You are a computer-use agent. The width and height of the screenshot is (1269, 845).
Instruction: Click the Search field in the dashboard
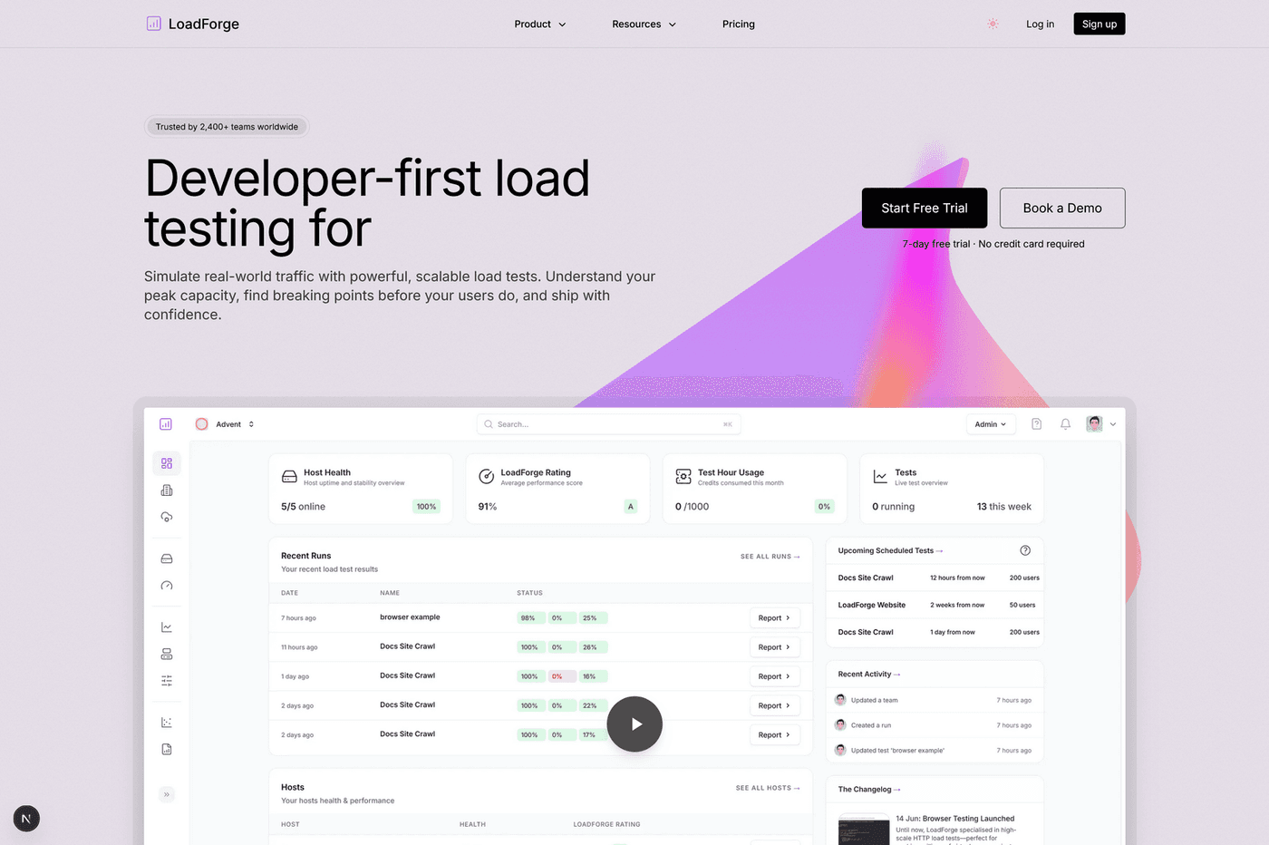coord(608,423)
